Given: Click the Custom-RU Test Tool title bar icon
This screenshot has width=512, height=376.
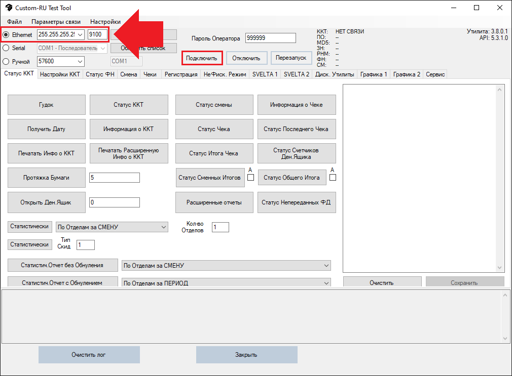Looking at the screenshot, I should pos(9,8).
